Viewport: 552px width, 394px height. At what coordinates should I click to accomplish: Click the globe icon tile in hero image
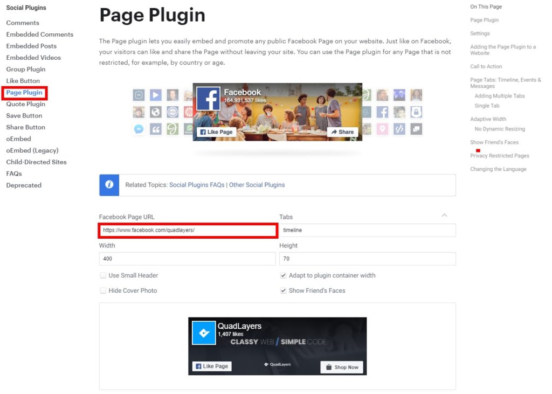(x=156, y=112)
